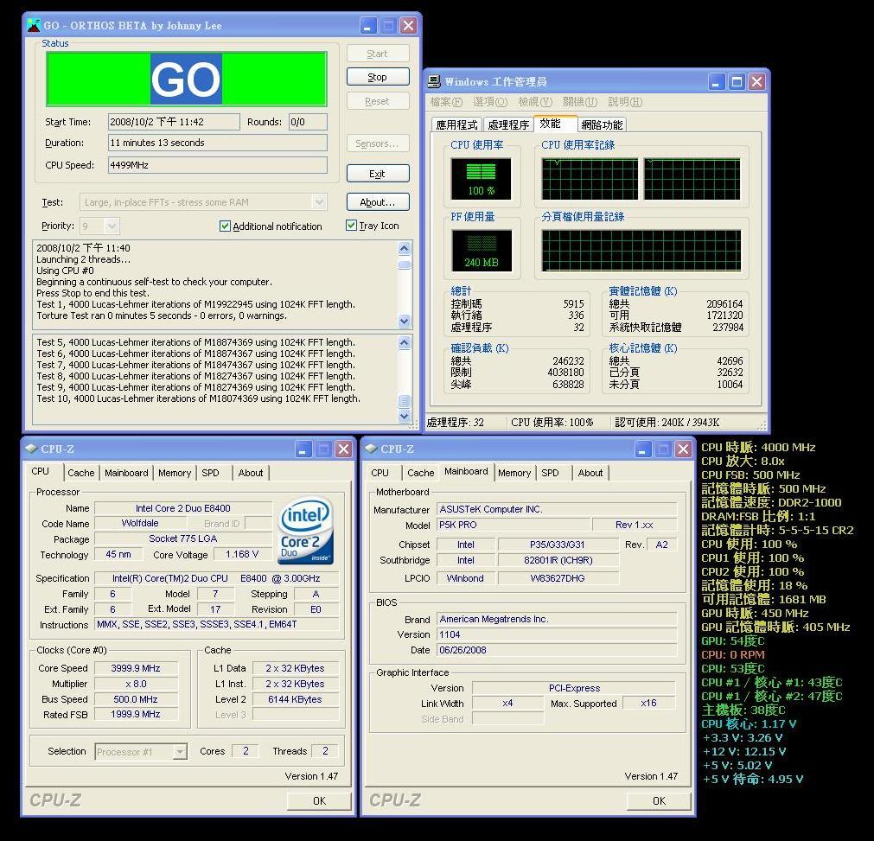
Task: Click the CPU Speed field showing 4499MHz
Action: [x=217, y=165]
